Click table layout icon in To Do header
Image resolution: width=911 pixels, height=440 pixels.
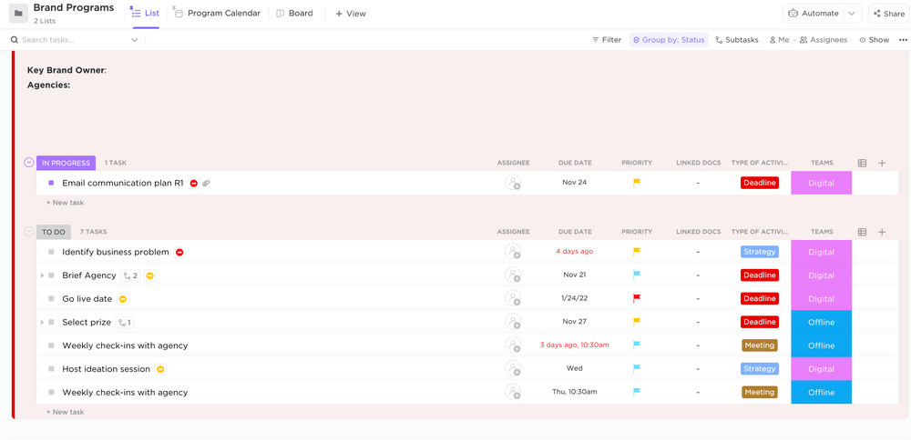point(862,232)
